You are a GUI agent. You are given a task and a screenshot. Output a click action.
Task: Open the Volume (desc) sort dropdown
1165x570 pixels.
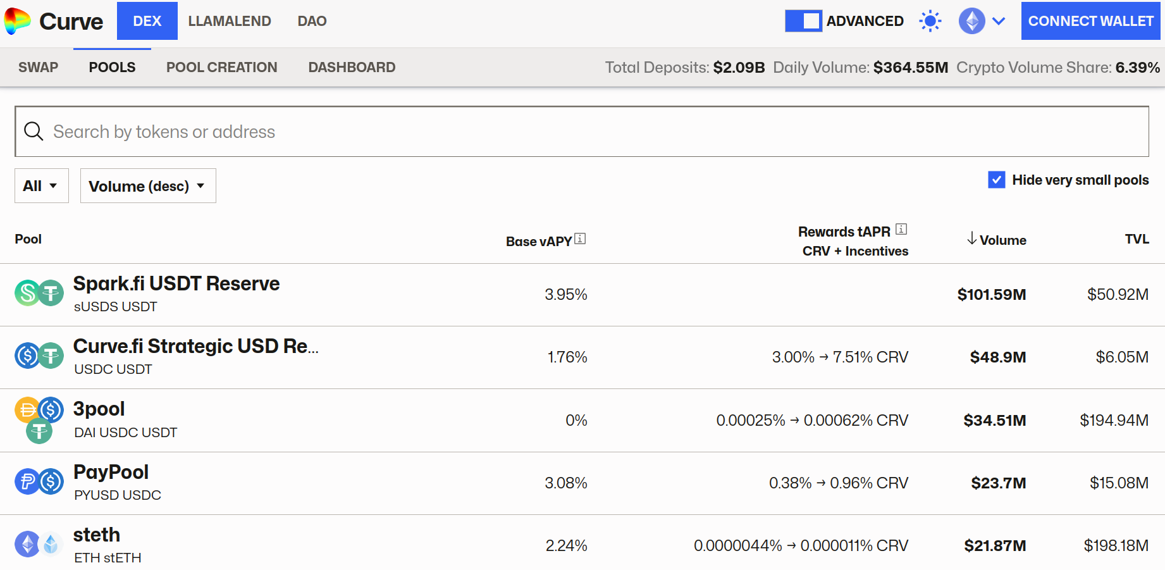tap(147, 186)
